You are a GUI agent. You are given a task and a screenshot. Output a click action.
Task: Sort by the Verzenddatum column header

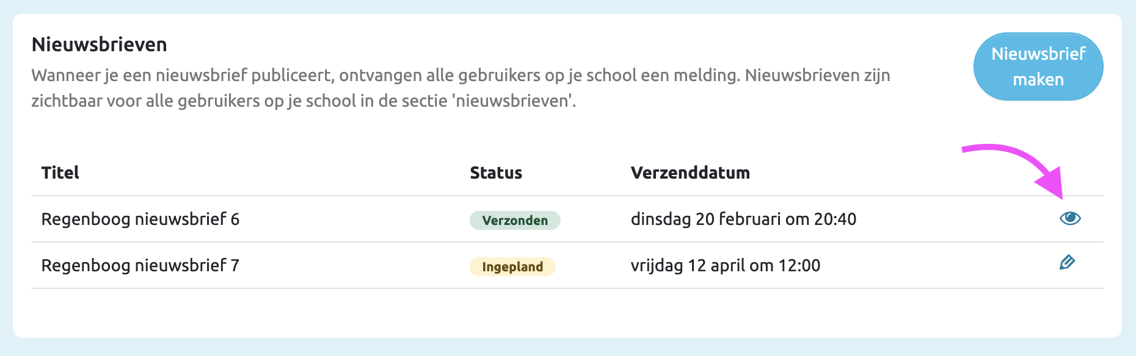click(x=690, y=173)
